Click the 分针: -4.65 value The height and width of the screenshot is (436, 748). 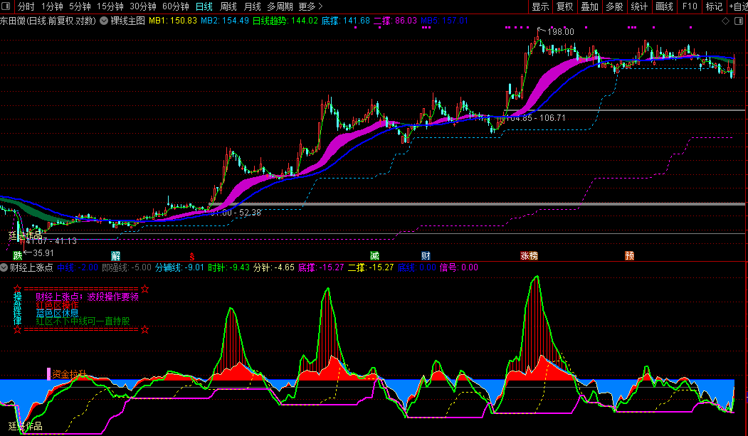pos(274,267)
